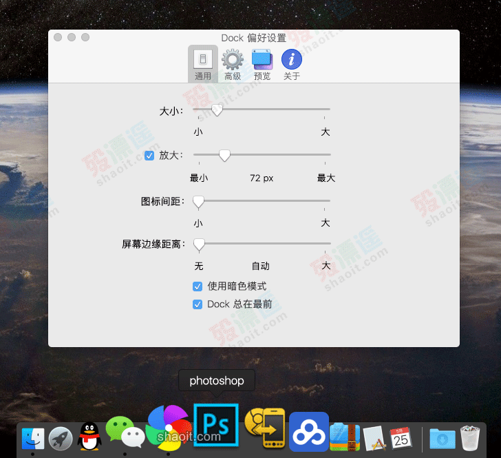This screenshot has height=458, width=501.
Task: Click the 屏幕边缘距离 screen edge distance slider knob
Action: pos(199,244)
